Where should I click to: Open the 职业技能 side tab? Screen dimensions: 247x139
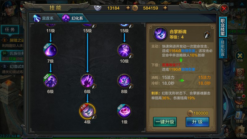(x=223, y=27)
